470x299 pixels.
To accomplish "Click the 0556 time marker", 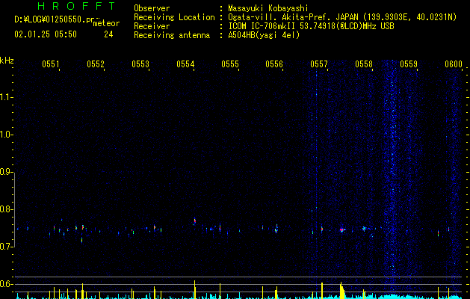I will [x=274, y=64].
